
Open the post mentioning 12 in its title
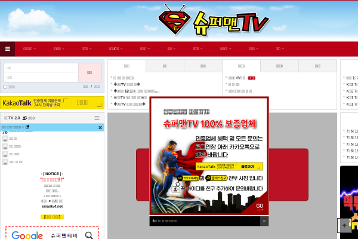[137, 91]
